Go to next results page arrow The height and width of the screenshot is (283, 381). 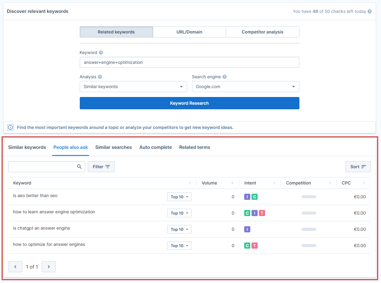pos(49,267)
